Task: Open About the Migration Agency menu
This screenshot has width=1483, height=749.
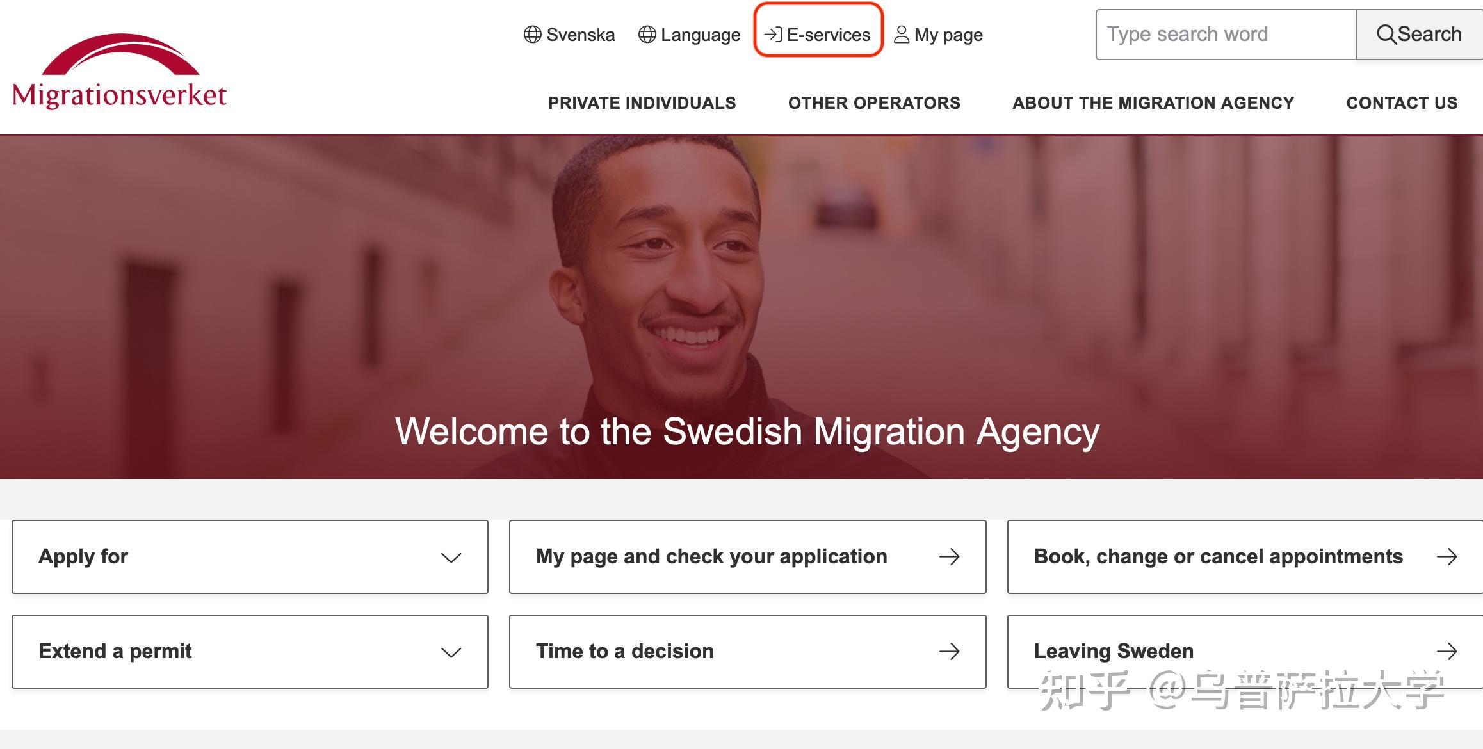Action: [1153, 103]
